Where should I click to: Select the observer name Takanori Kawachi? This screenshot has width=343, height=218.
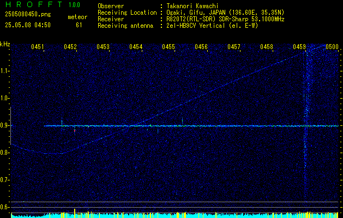(x=192, y=6)
